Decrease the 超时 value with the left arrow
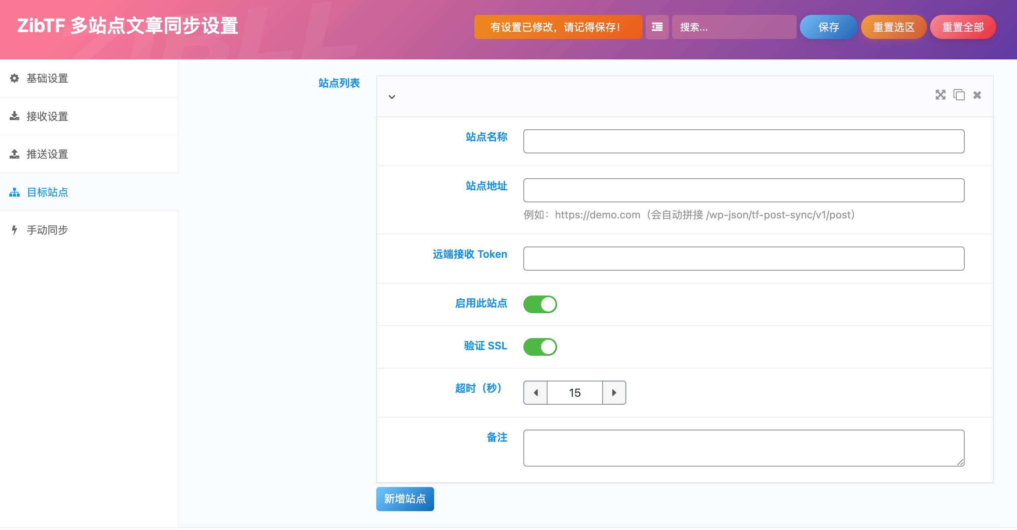 click(535, 392)
